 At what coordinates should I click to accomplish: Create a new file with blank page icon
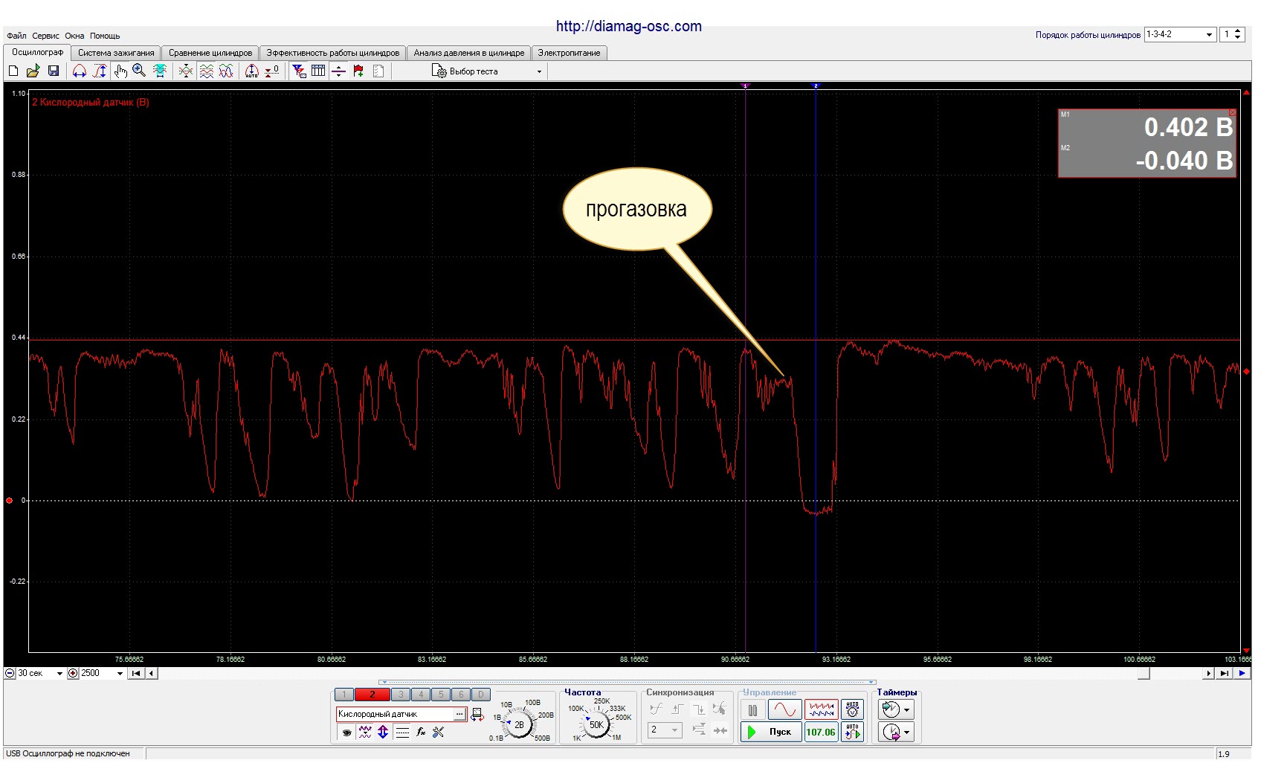[x=13, y=71]
